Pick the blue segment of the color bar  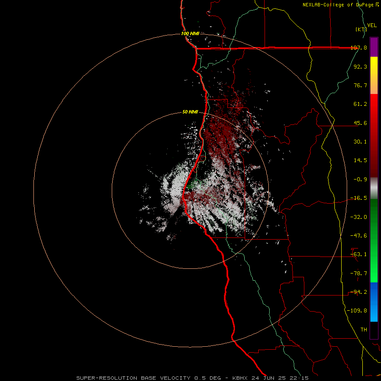(374, 302)
